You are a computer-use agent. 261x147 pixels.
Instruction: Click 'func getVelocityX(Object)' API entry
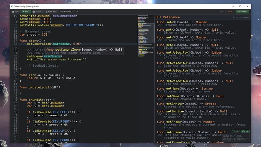click(189, 53)
